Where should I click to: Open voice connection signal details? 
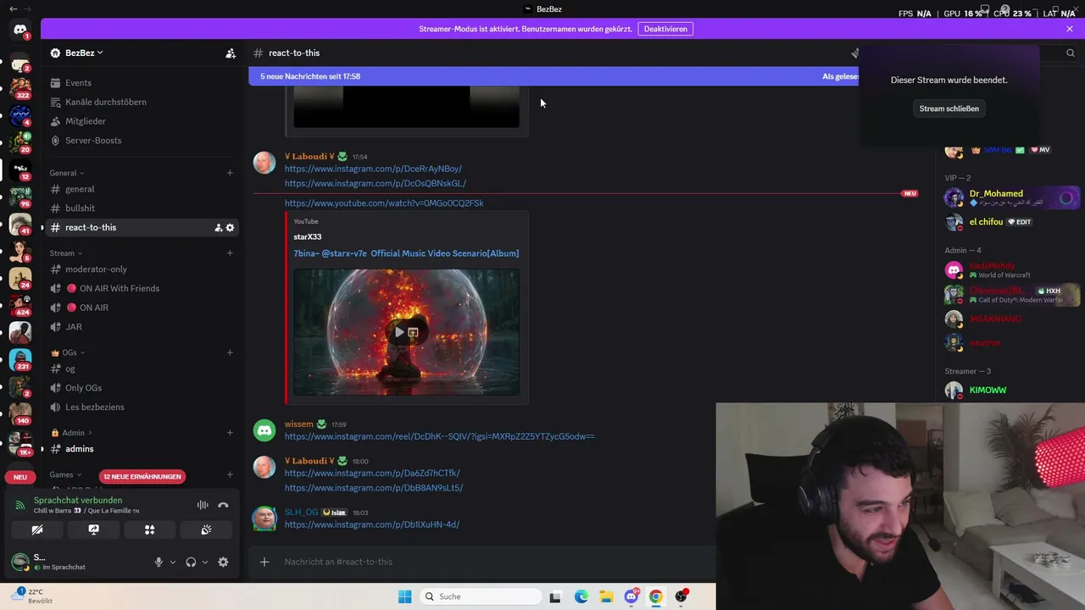(x=20, y=505)
